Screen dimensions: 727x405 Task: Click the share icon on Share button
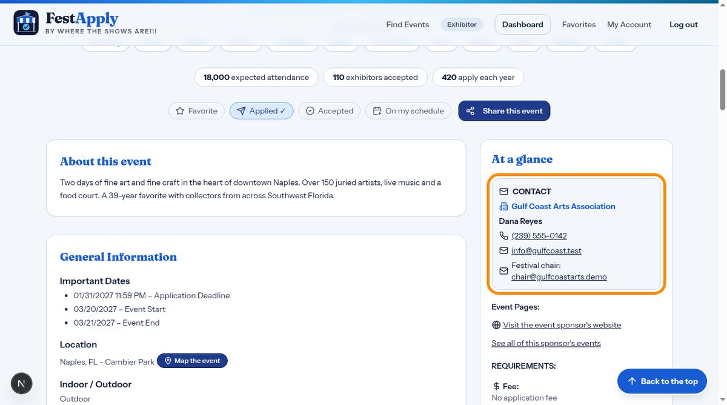click(471, 111)
